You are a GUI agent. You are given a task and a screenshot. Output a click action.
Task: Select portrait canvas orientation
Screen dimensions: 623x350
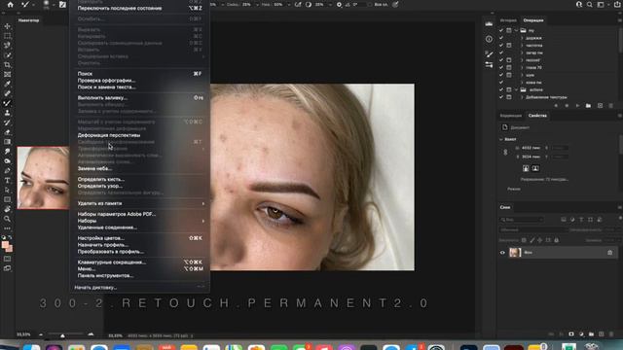tap(526, 168)
